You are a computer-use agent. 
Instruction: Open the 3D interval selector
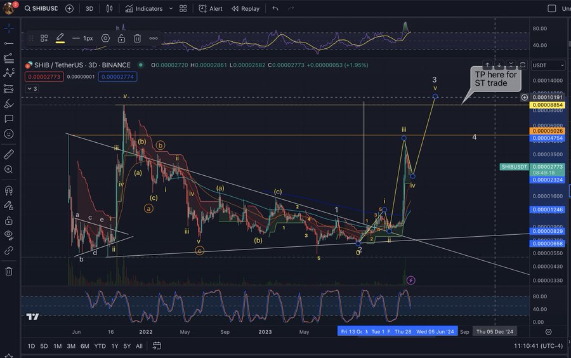pyautogui.click(x=89, y=8)
